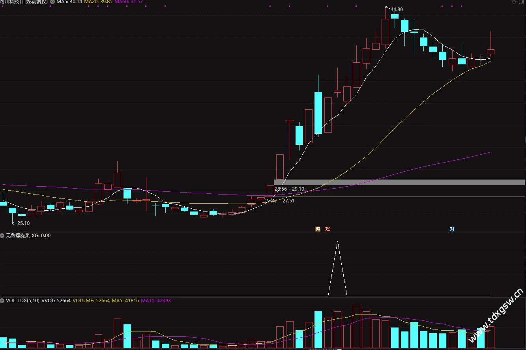Click the white spike in 无敌螺旋桨 panel
This screenshot has width=526, height=350.
coord(337,268)
